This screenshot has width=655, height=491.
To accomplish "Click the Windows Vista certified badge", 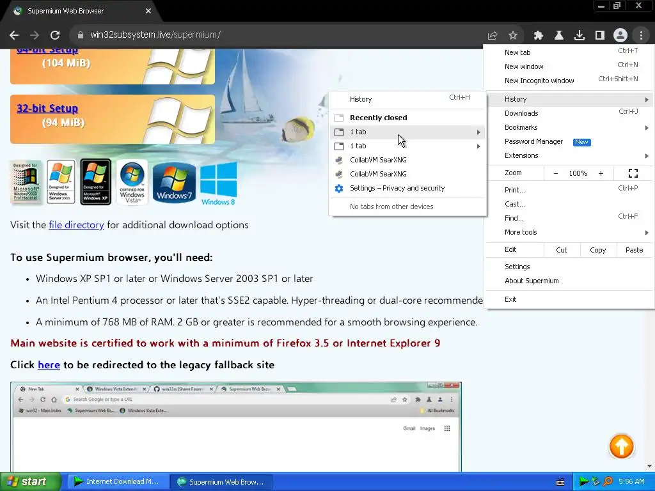I will 132,182.
